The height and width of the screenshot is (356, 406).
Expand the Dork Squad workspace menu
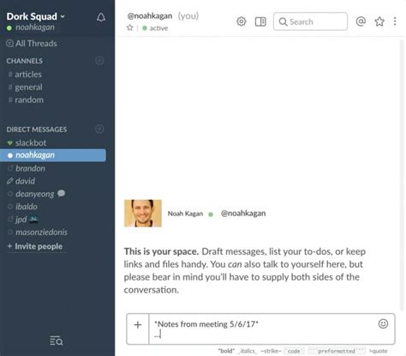[36, 16]
